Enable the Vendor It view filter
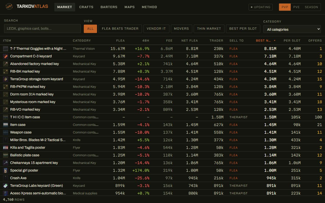The height and width of the screenshot is (203, 325). [156, 29]
